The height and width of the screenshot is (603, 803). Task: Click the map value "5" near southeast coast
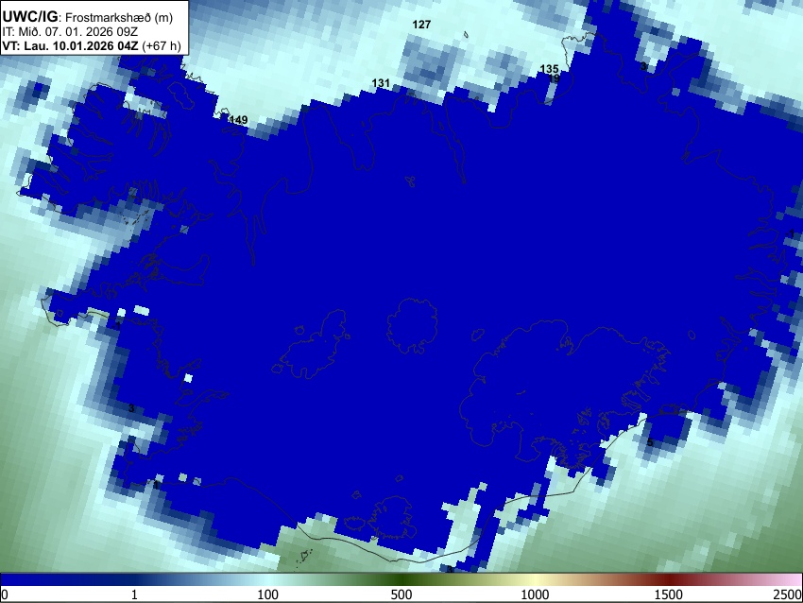[649, 442]
